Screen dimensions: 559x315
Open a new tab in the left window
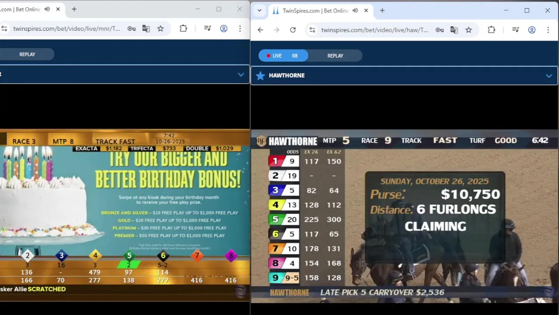coord(74,9)
